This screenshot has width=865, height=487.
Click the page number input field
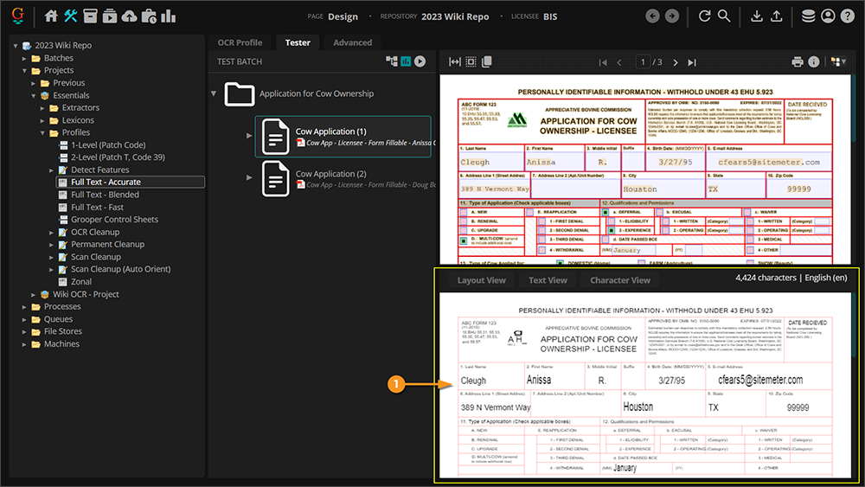(643, 62)
